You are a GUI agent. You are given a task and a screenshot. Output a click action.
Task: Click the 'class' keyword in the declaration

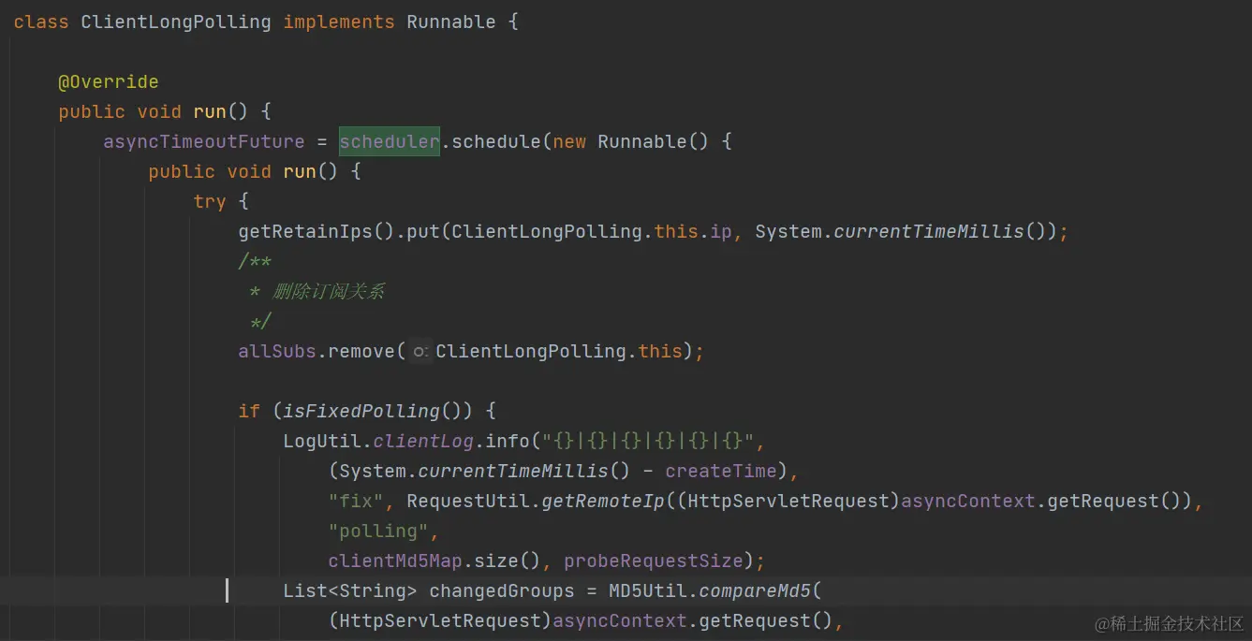tap(41, 22)
